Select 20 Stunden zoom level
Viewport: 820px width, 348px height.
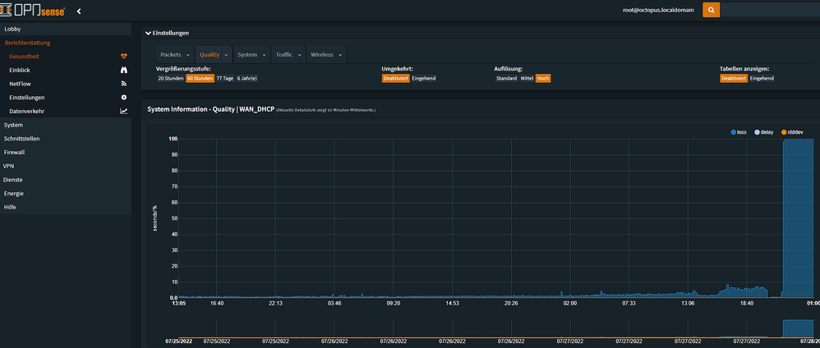170,78
